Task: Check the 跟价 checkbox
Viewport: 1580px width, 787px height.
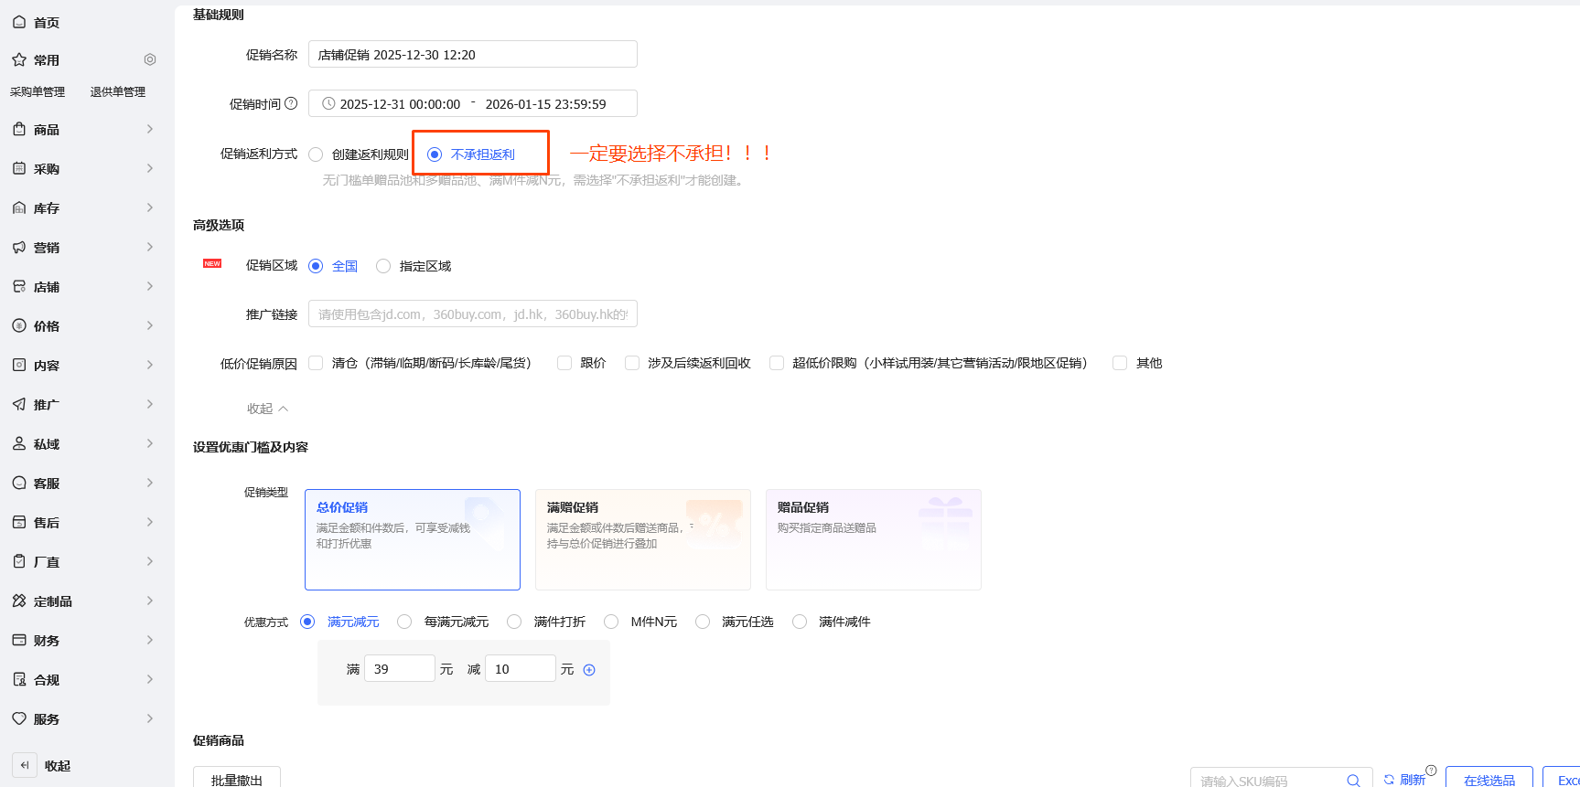Action: [x=564, y=363]
